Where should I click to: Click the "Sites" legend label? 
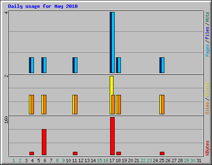pos(207,108)
